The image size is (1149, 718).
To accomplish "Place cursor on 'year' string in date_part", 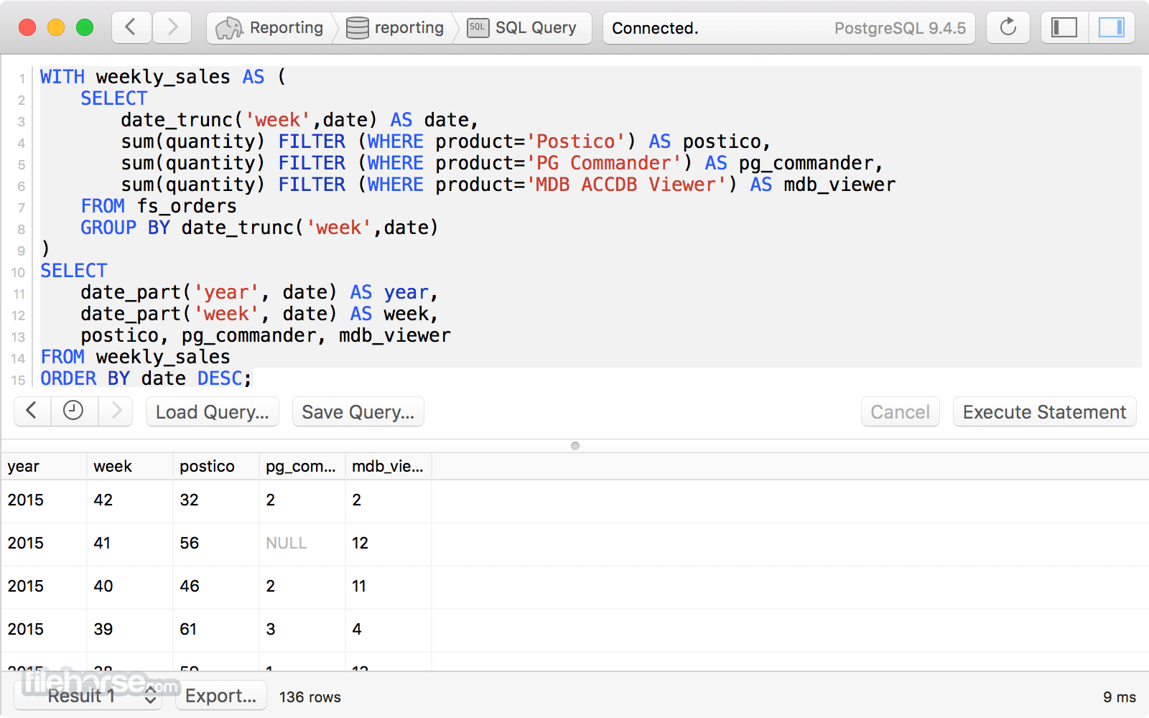I will point(226,292).
